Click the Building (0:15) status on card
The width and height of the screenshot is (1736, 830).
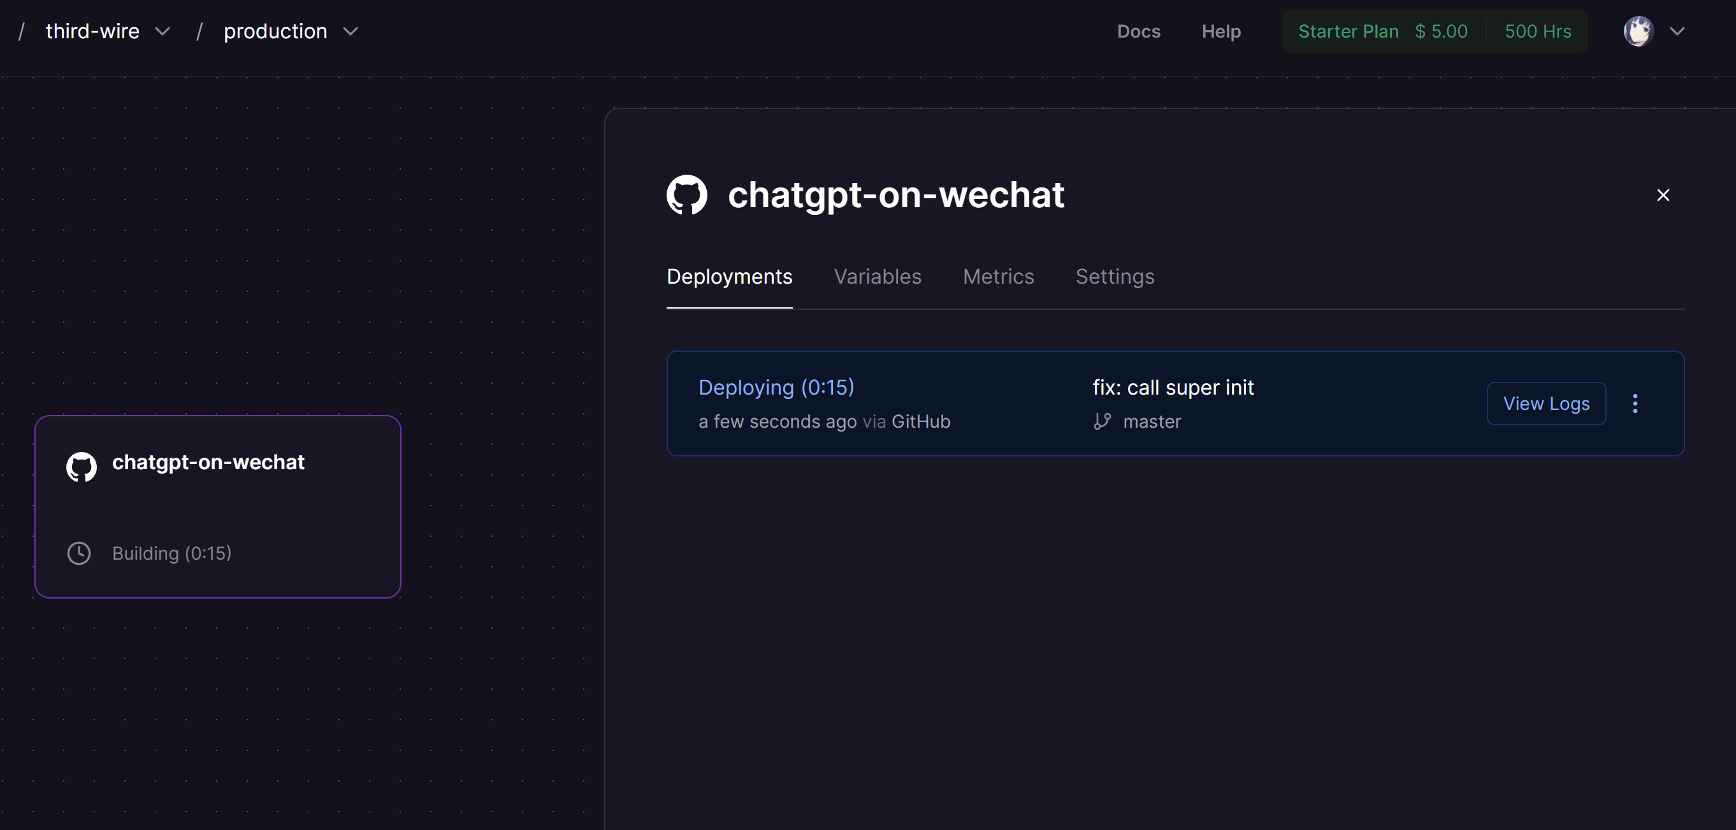coord(171,553)
